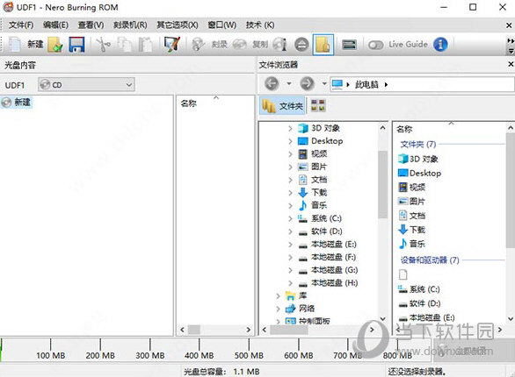Viewport: 515px width, 377px height.
Task: Open the 技术(K) menu
Action: click(x=260, y=25)
